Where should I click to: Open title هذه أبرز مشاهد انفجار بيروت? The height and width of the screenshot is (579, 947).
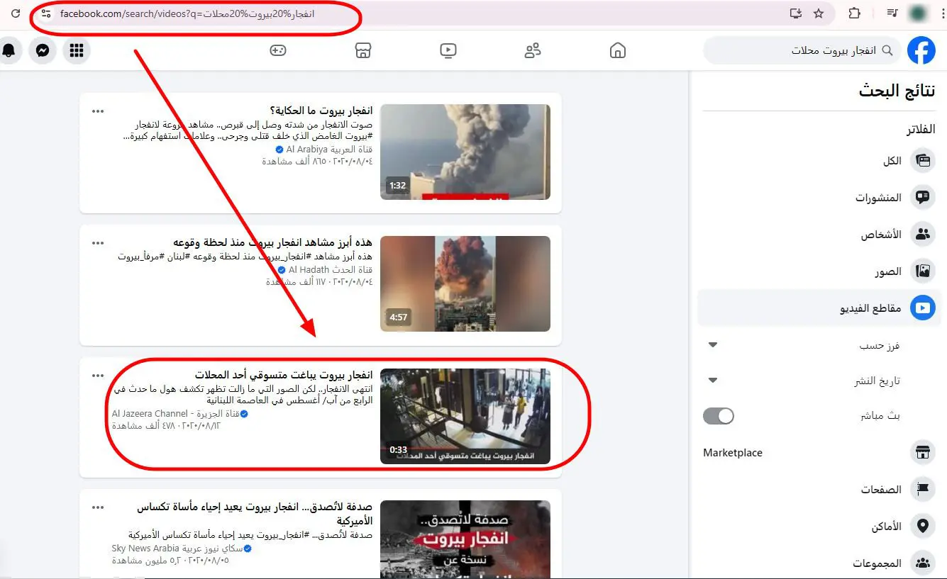point(273,243)
